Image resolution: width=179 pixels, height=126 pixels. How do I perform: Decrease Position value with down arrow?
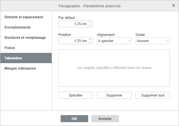pos(90,42)
